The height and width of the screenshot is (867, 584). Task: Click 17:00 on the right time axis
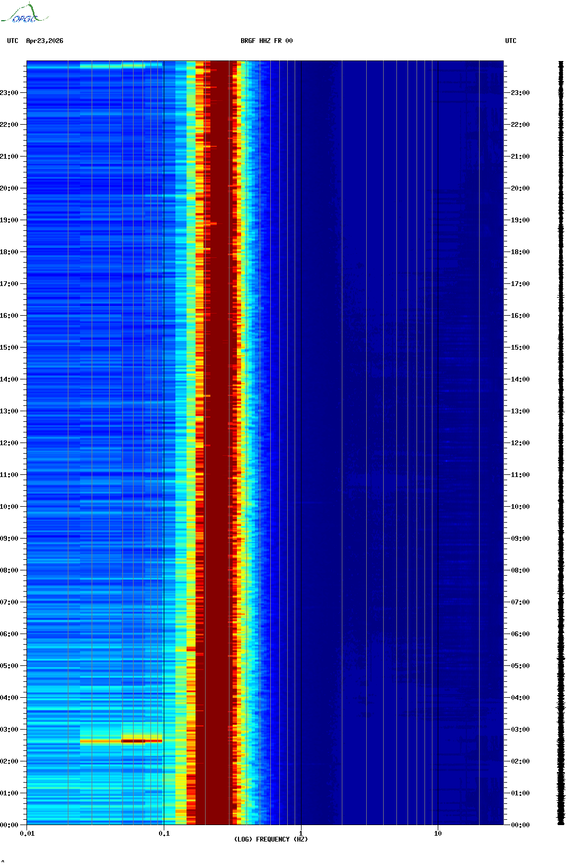pyautogui.click(x=520, y=284)
